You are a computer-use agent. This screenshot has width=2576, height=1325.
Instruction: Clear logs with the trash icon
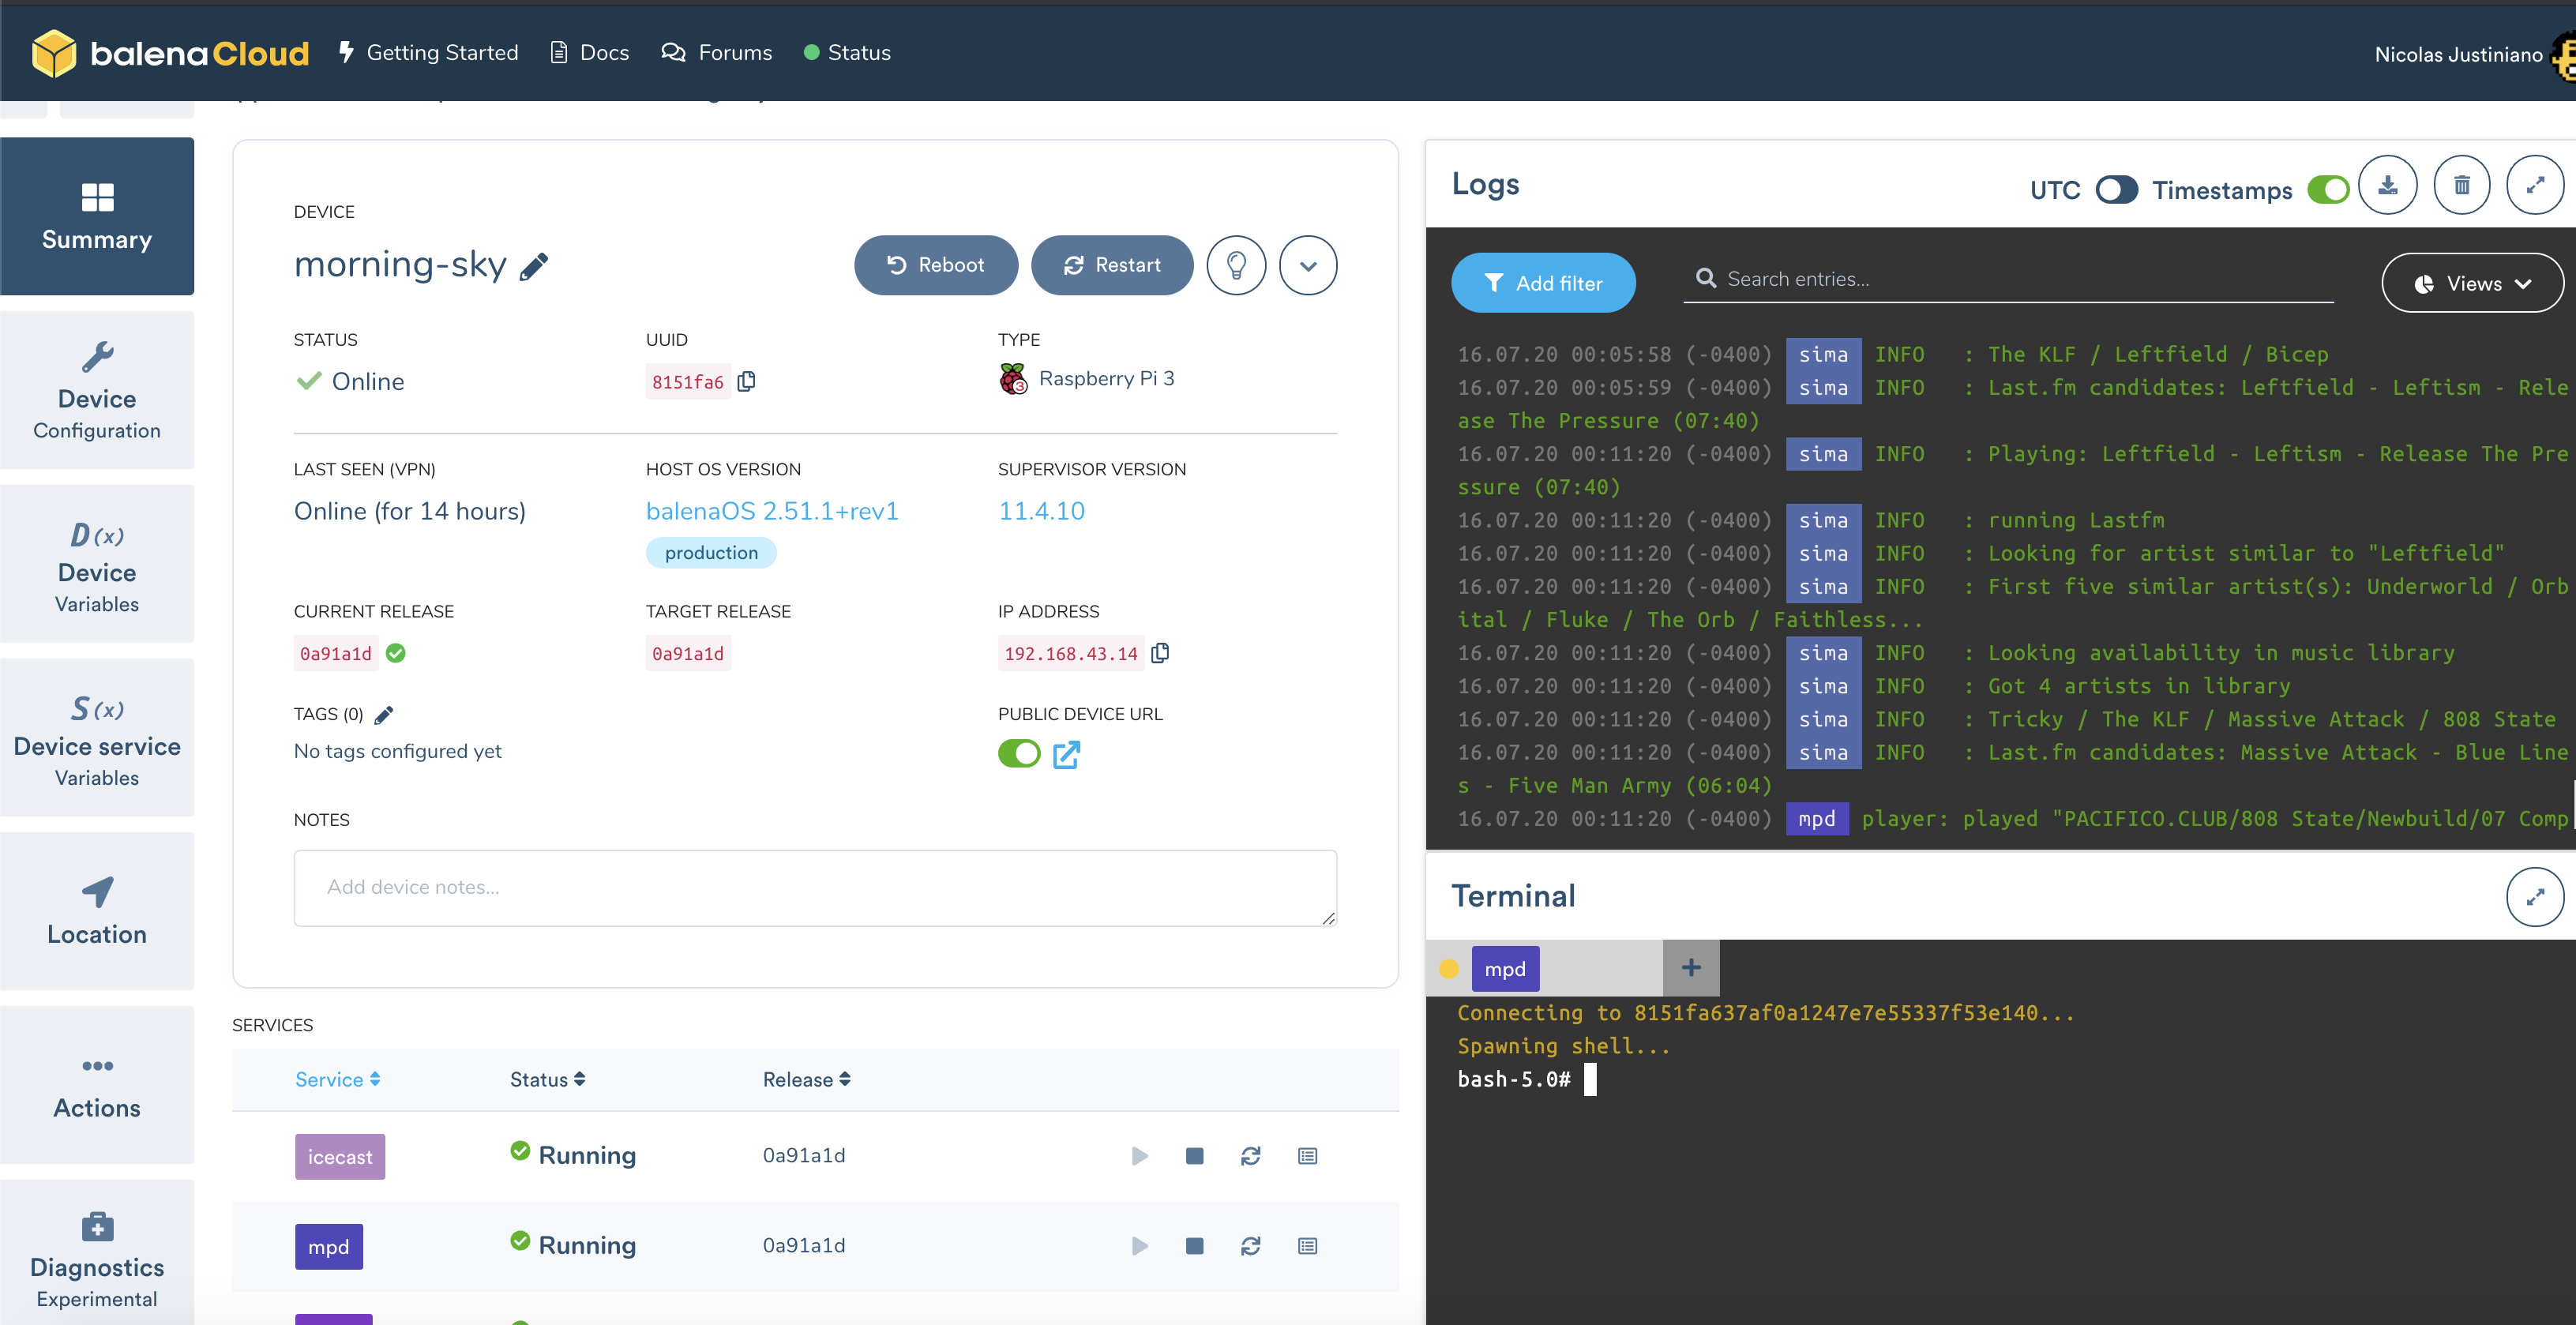(2461, 186)
